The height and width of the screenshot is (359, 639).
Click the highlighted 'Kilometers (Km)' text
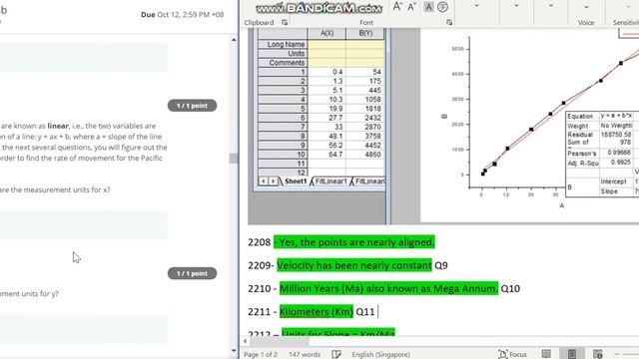317,312
